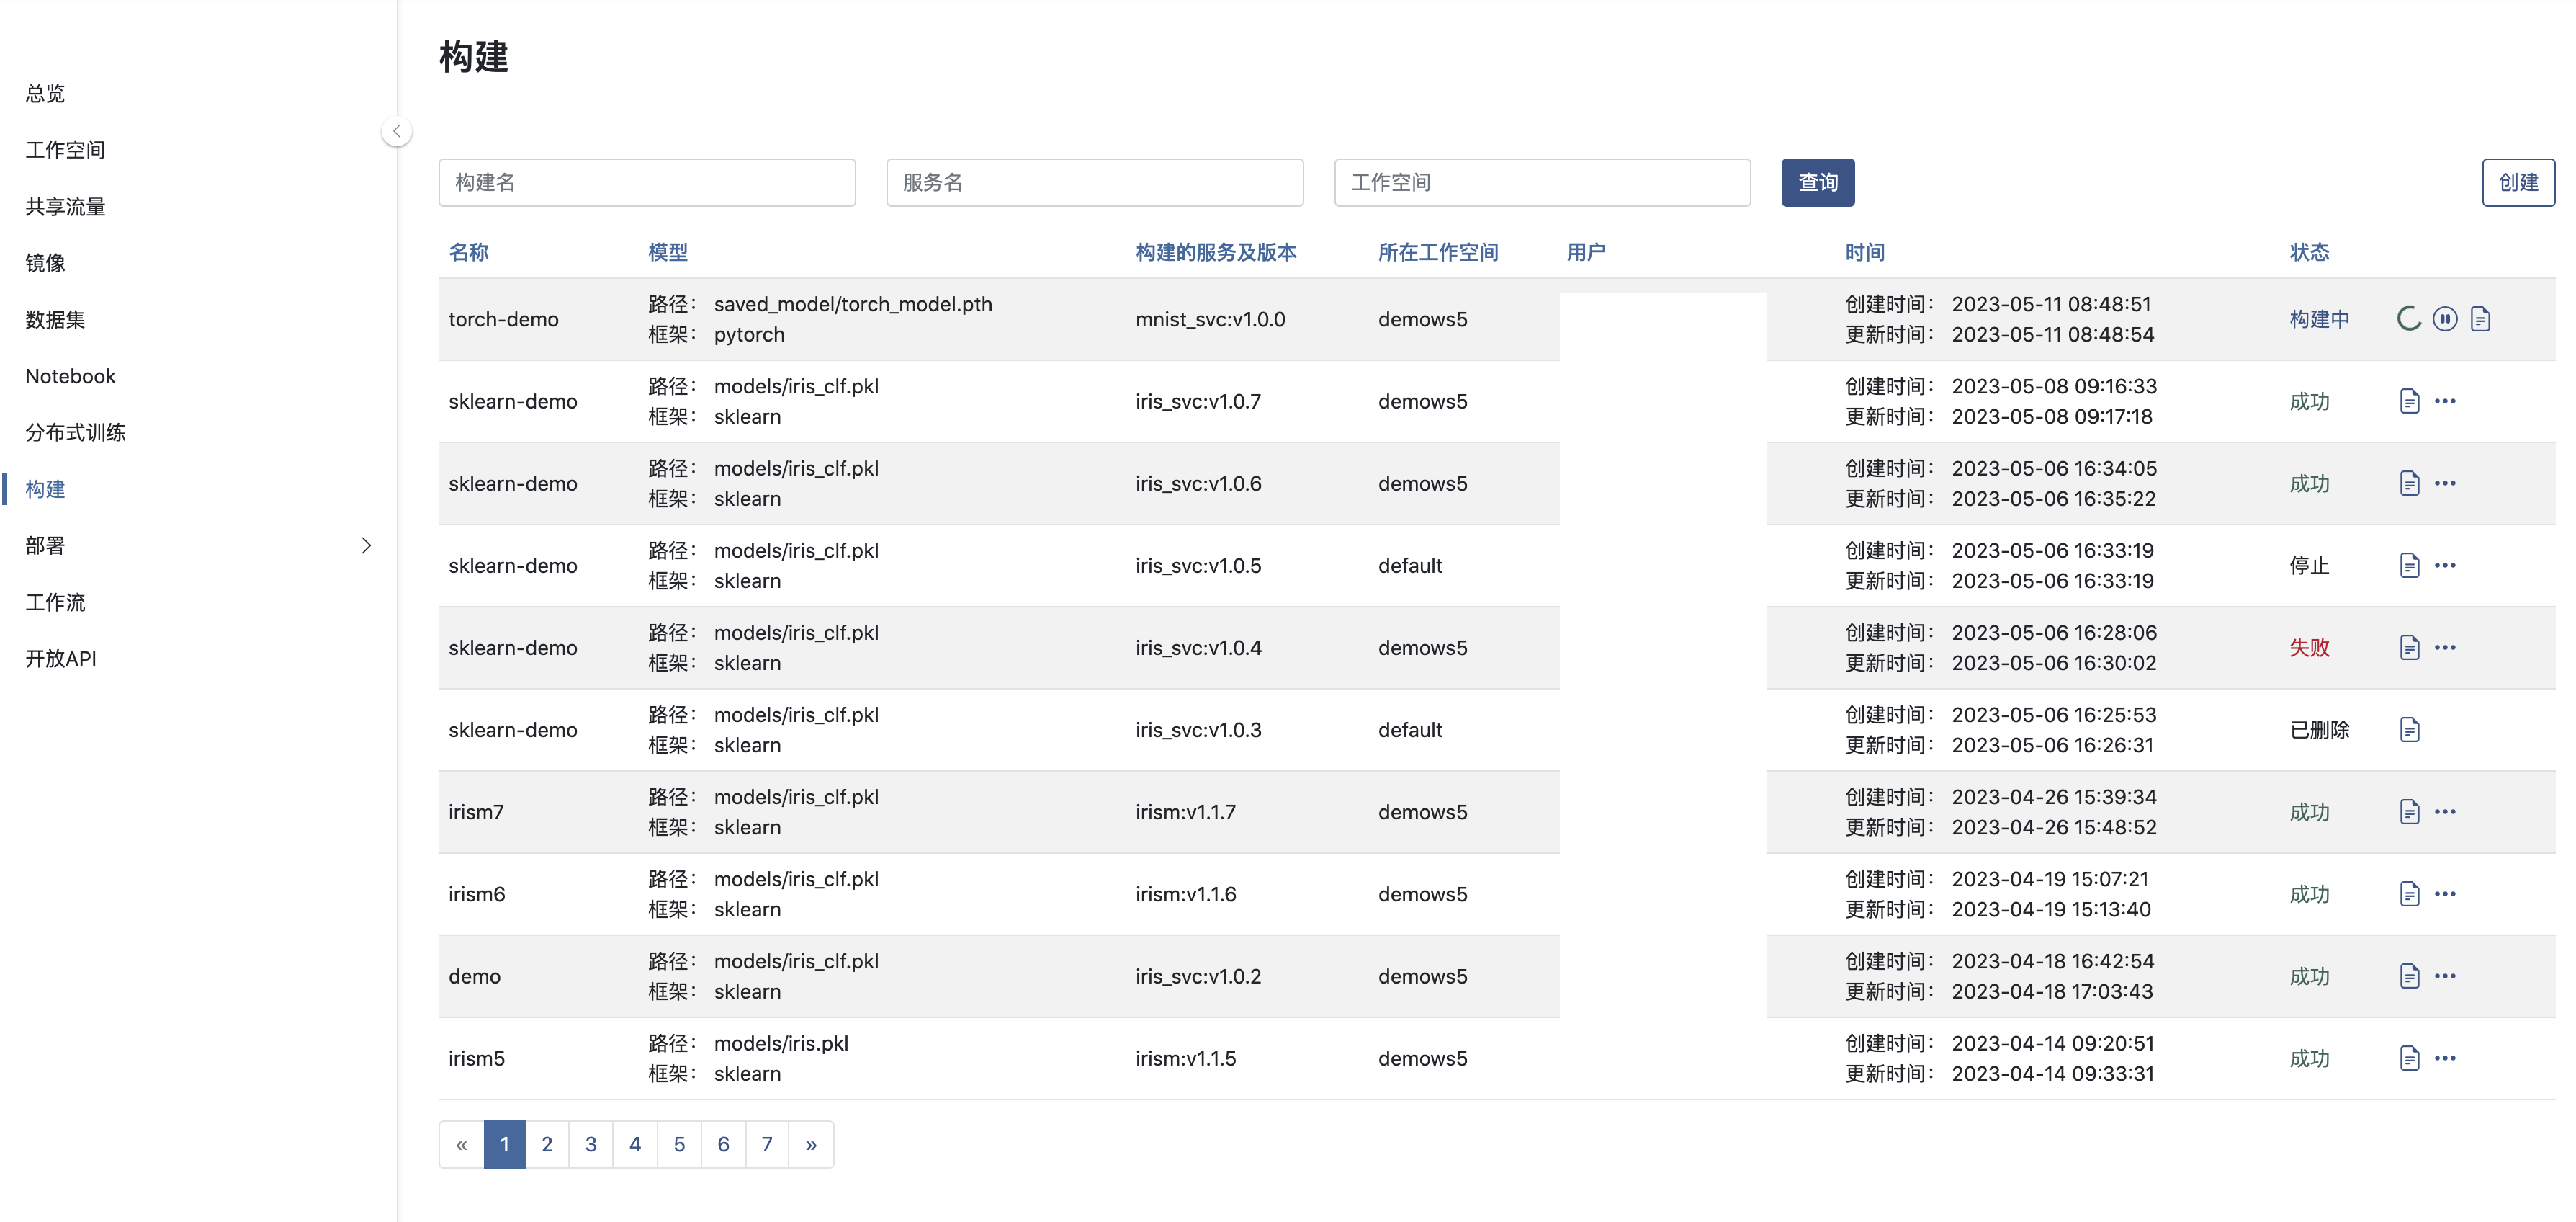
Task: Click refresh icon on torch-demo row
Action: [x=2408, y=319]
